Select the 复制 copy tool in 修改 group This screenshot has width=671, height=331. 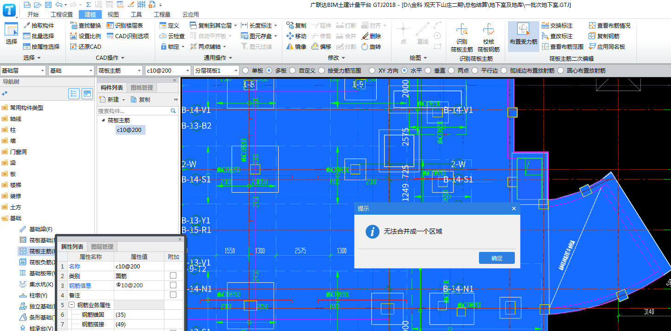pyautogui.click(x=296, y=25)
